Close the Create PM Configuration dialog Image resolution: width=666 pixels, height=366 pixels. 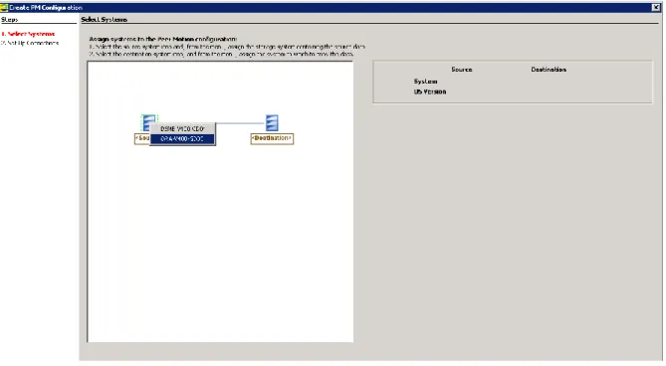click(656, 7)
